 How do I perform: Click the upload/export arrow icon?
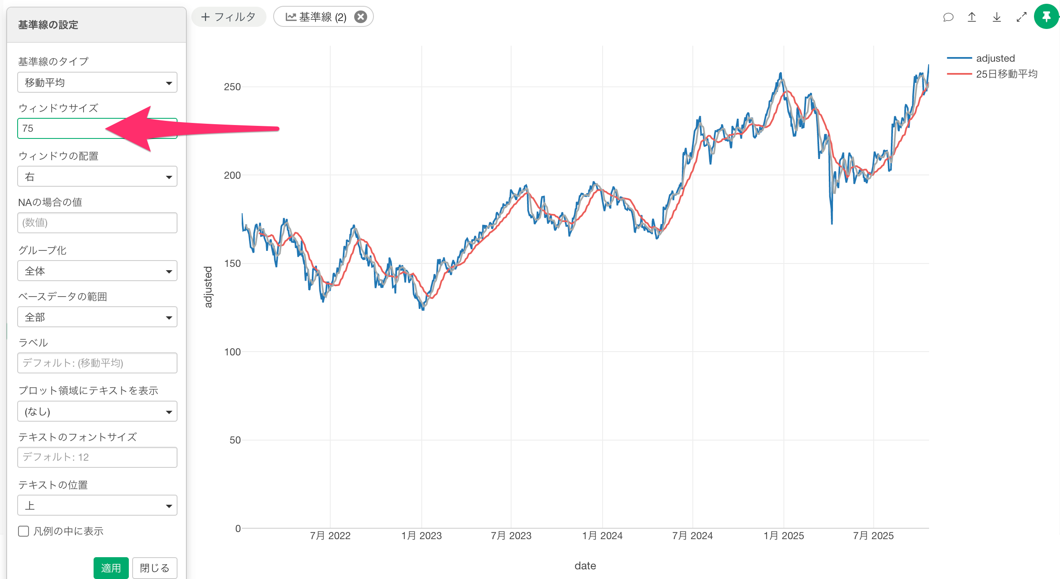point(972,17)
